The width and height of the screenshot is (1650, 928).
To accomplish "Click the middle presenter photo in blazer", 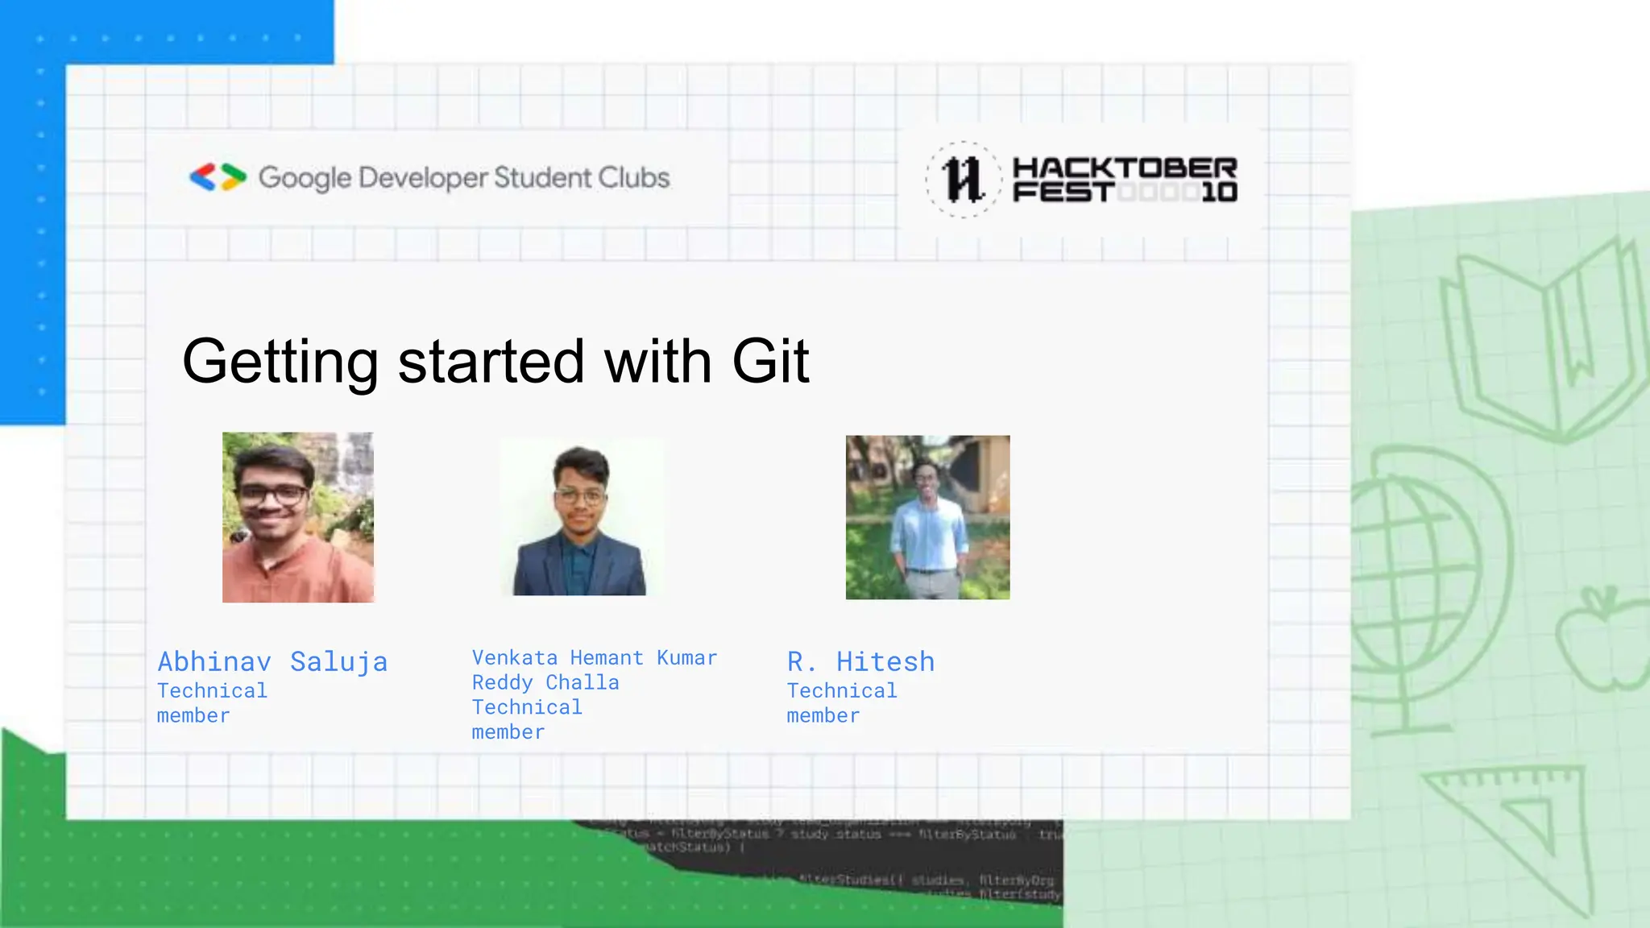I will click(580, 517).
